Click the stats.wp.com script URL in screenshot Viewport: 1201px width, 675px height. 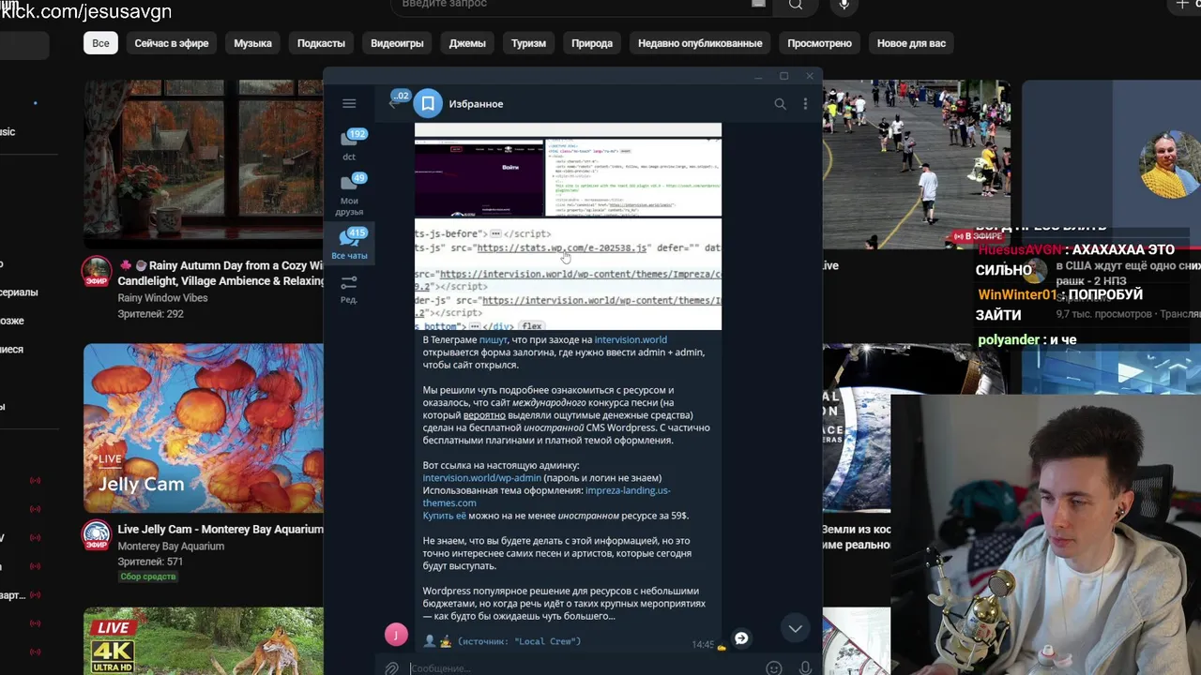[562, 248]
